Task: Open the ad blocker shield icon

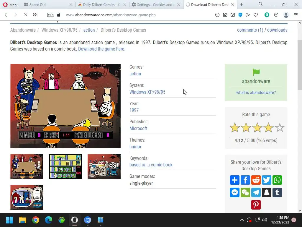Action: pyautogui.click(x=240, y=15)
